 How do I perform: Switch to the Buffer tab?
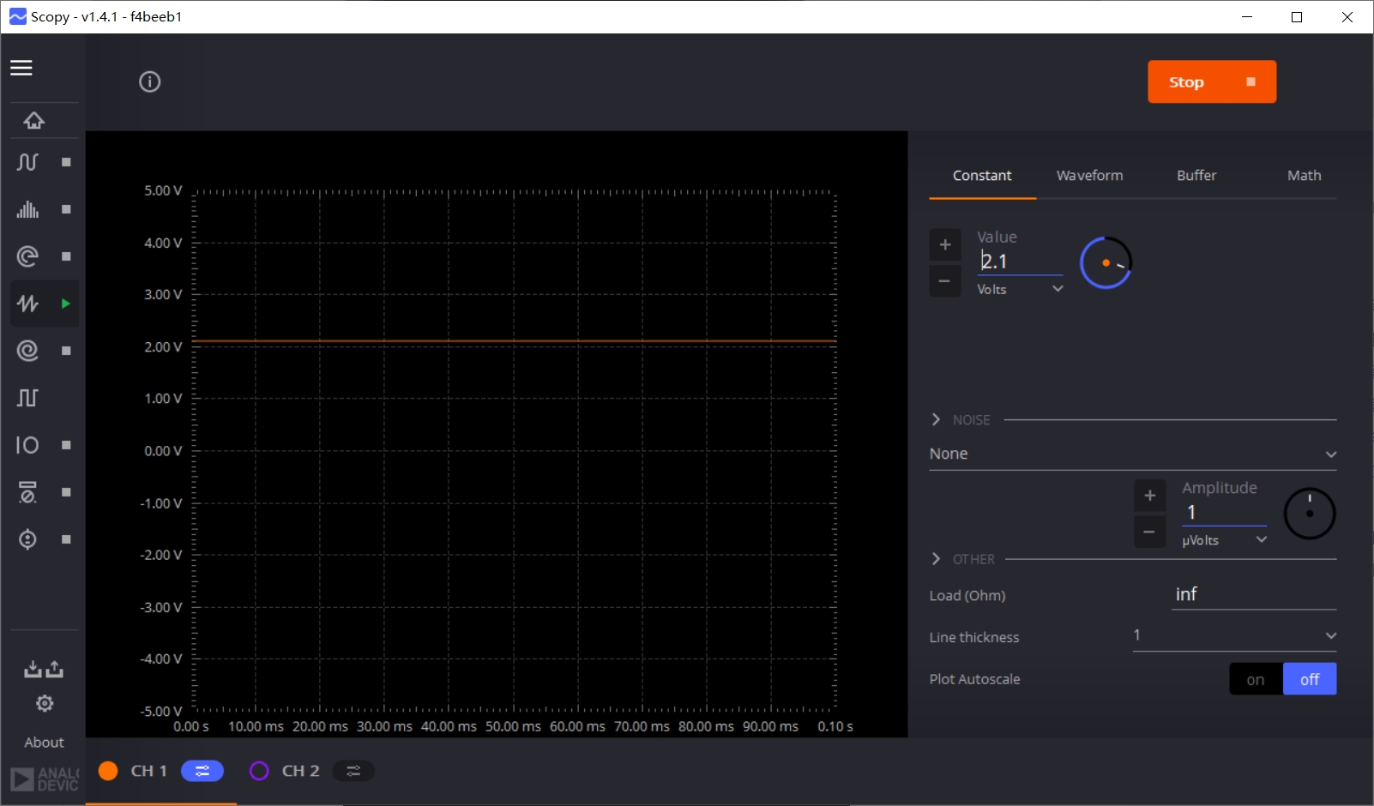(x=1196, y=176)
